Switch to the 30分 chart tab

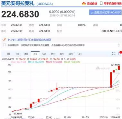coord(62,54)
